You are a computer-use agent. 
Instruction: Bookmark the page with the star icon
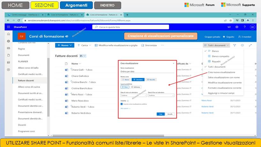coord(231,20)
